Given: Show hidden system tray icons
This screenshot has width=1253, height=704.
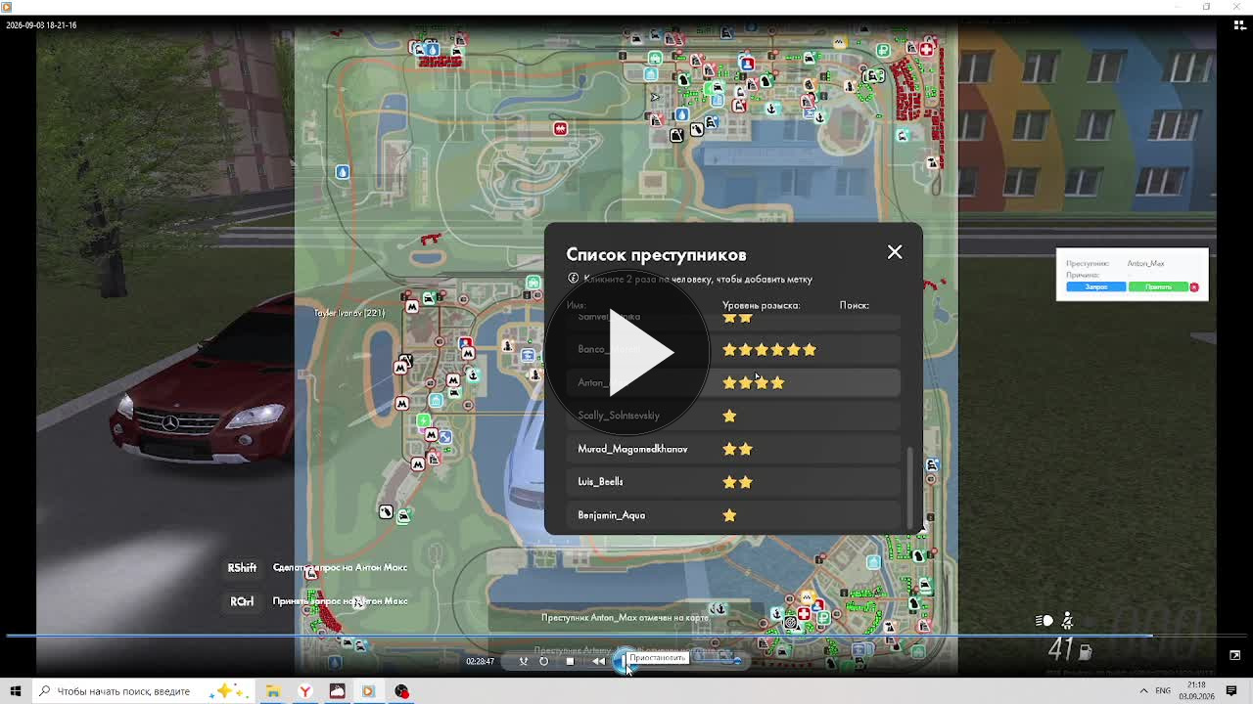Looking at the screenshot, I should coord(1143,691).
